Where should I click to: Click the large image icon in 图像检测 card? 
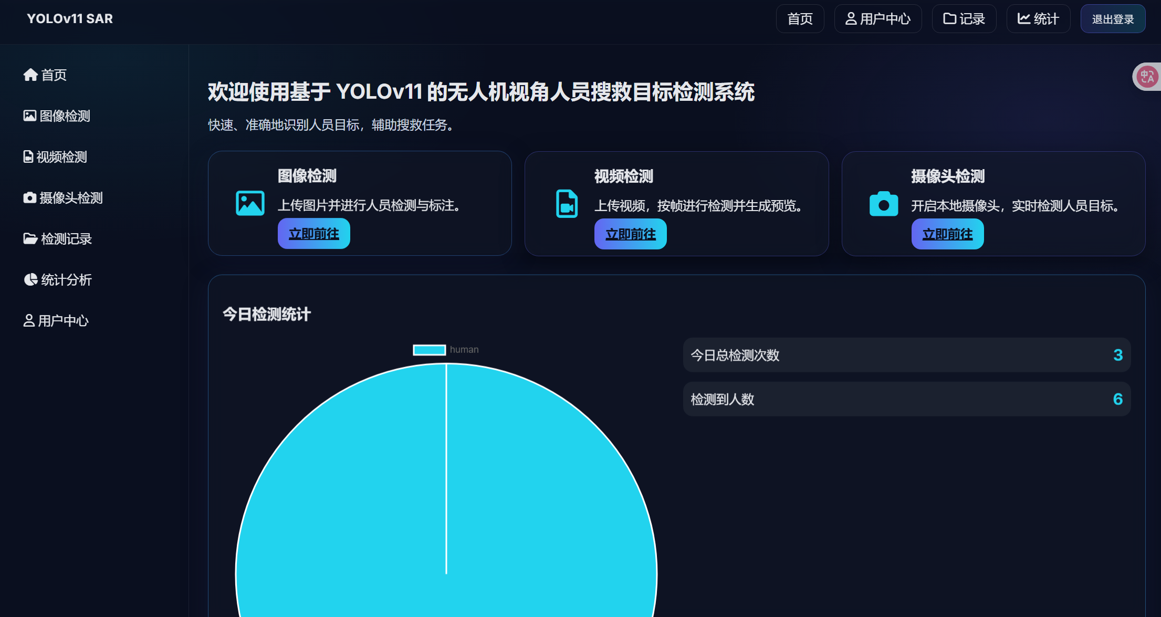(250, 203)
